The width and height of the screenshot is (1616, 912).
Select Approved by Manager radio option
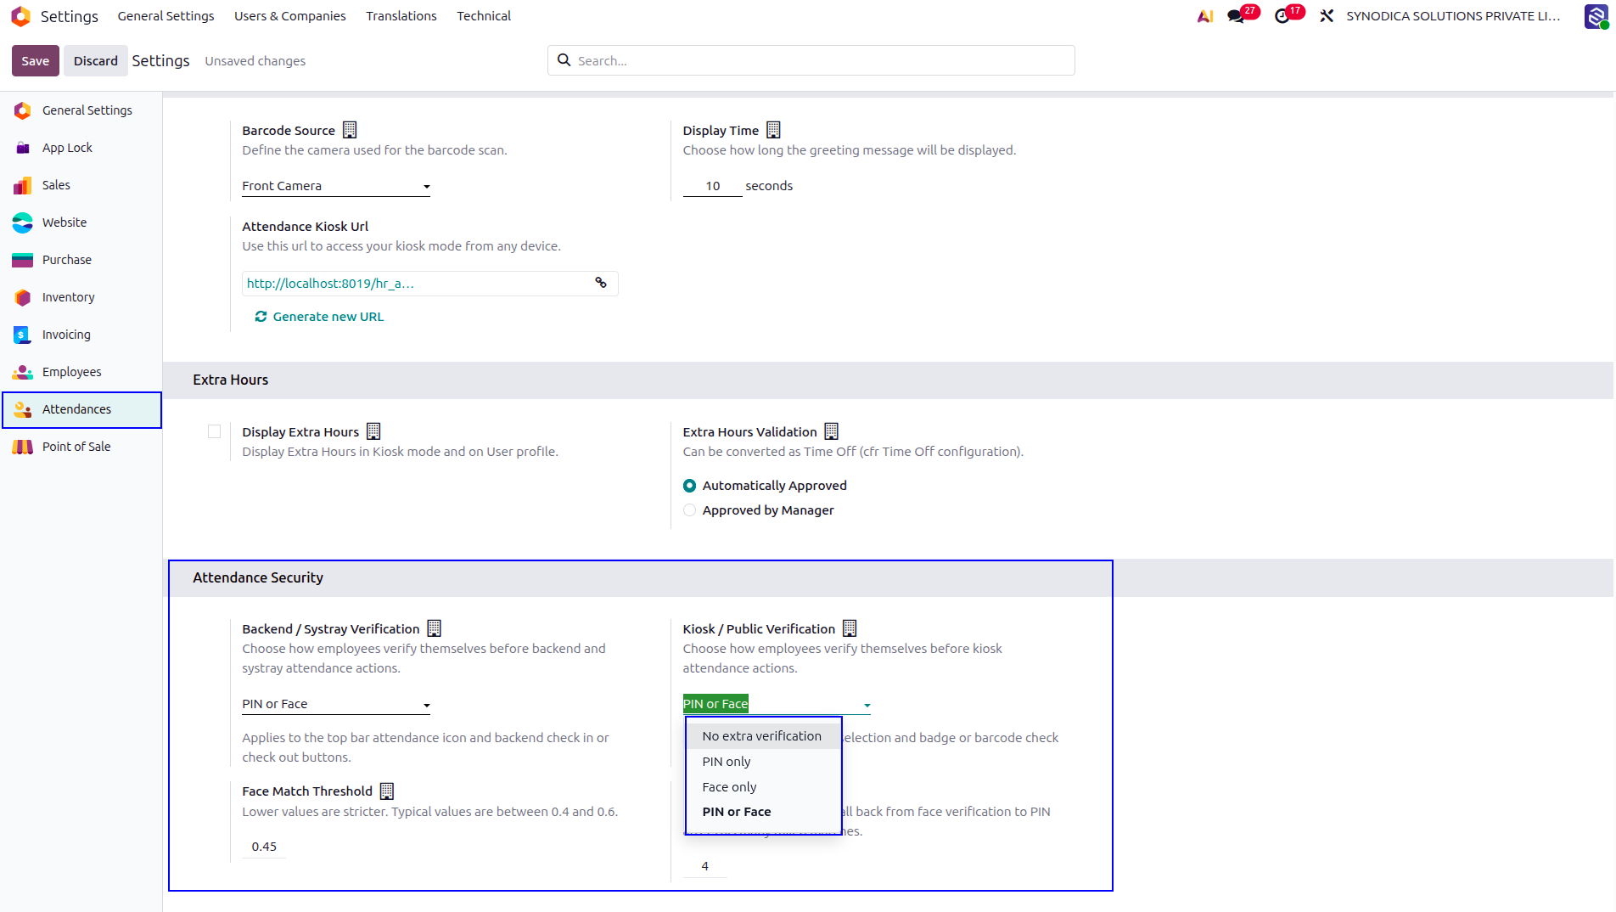point(689,510)
